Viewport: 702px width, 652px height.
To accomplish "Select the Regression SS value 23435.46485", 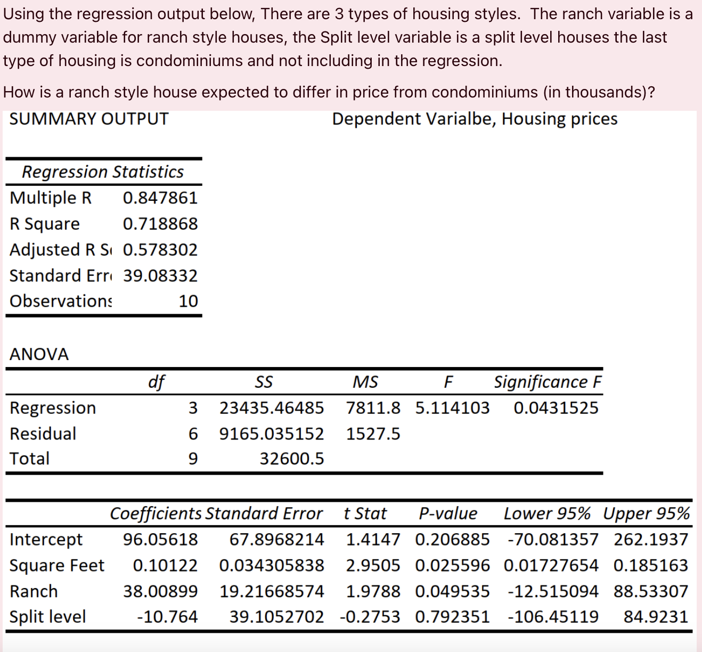I will (x=271, y=407).
